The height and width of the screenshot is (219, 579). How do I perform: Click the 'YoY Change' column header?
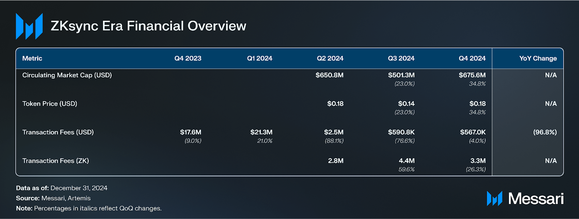tap(538, 58)
